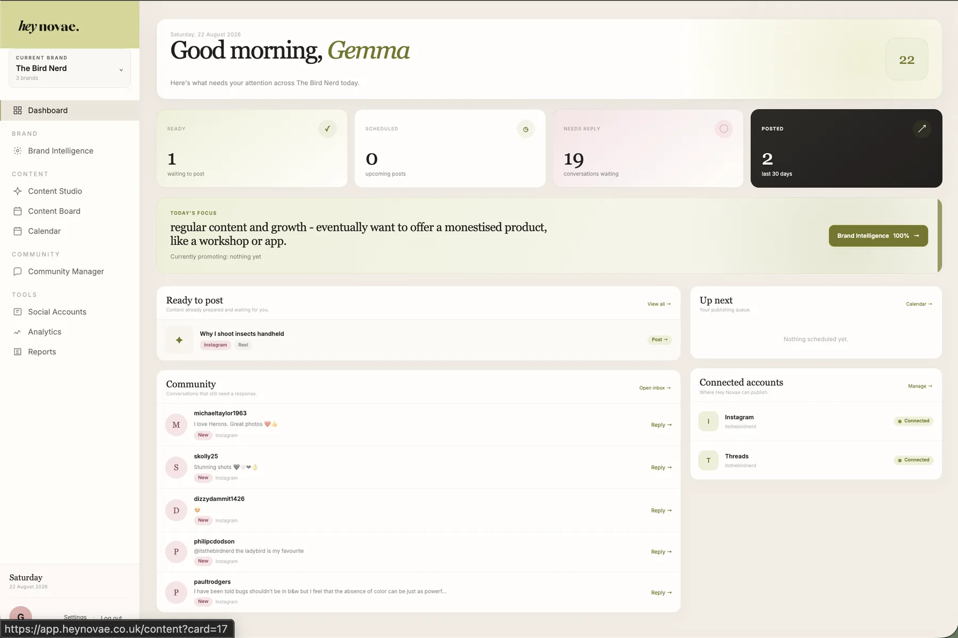Open Content Studio menu item
The width and height of the screenshot is (958, 638).
[70, 191]
